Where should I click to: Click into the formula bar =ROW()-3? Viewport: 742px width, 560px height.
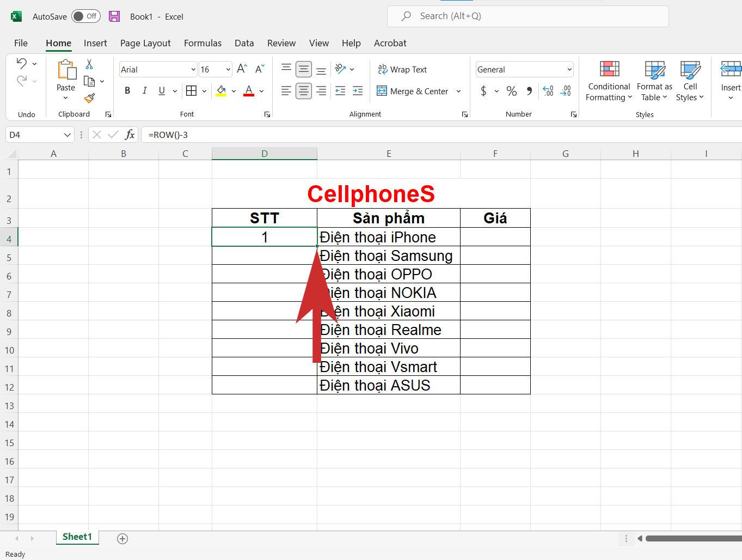tap(441, 135)
